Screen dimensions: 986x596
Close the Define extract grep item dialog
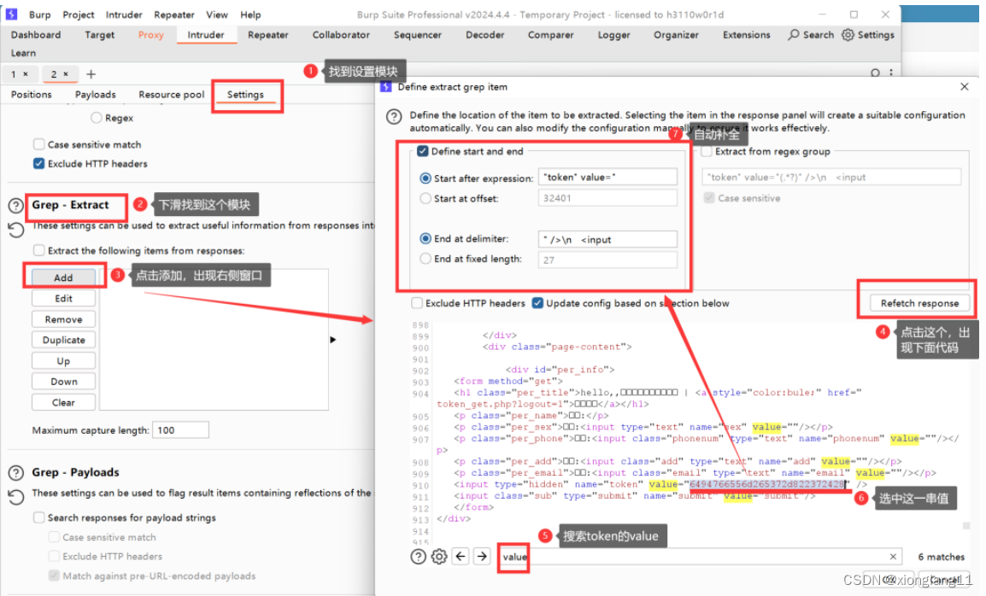pyautogui.click(x=965, y=87)
